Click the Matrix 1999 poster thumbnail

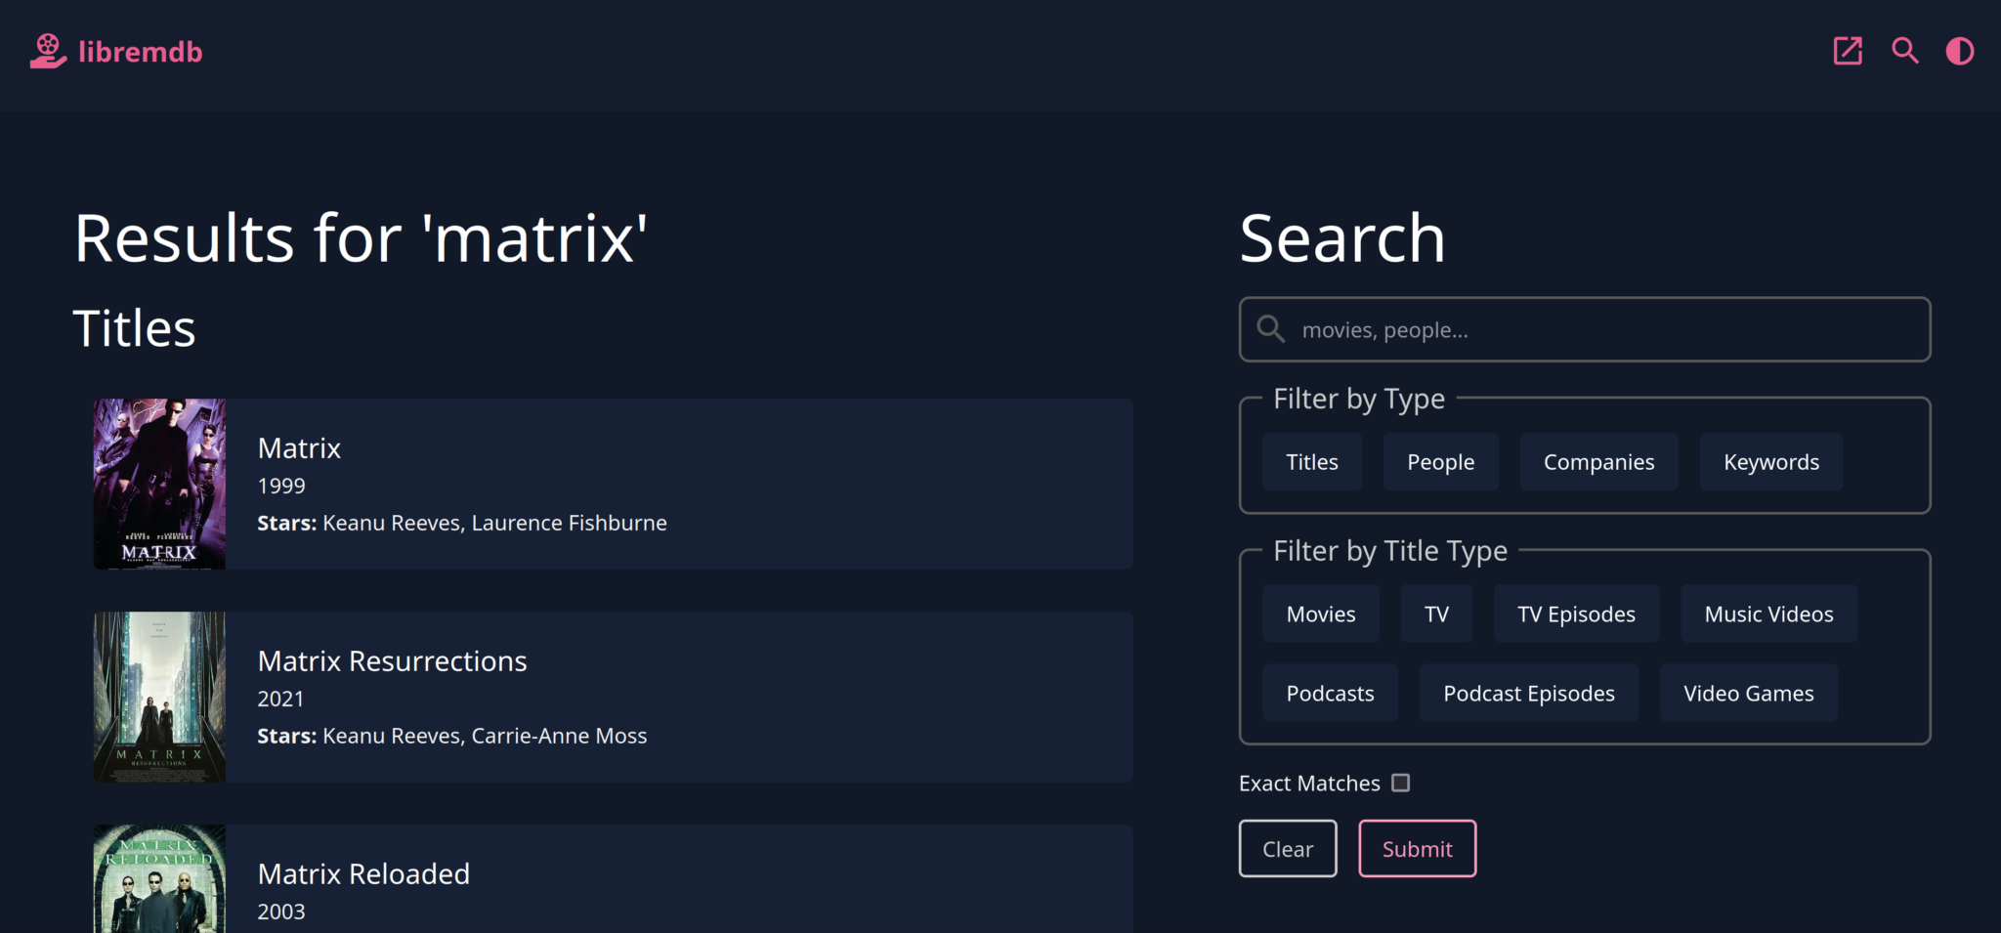(x=159, y=484)
